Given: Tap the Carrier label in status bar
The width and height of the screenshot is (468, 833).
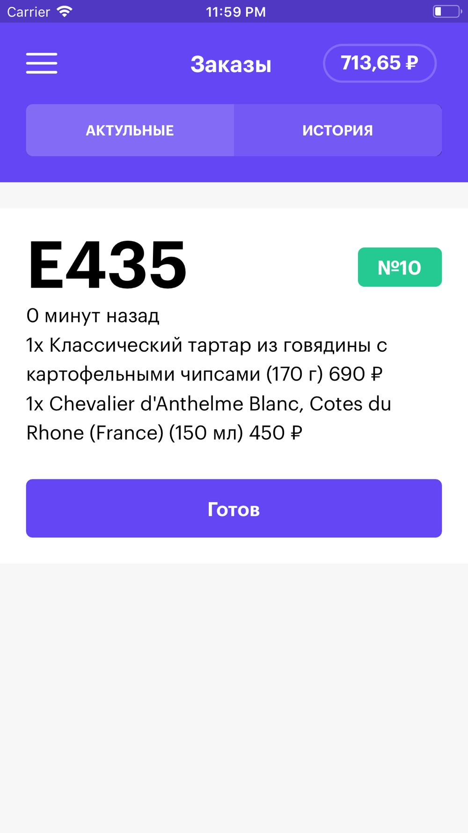Looking at the screenshot, I should click(29, 12).
